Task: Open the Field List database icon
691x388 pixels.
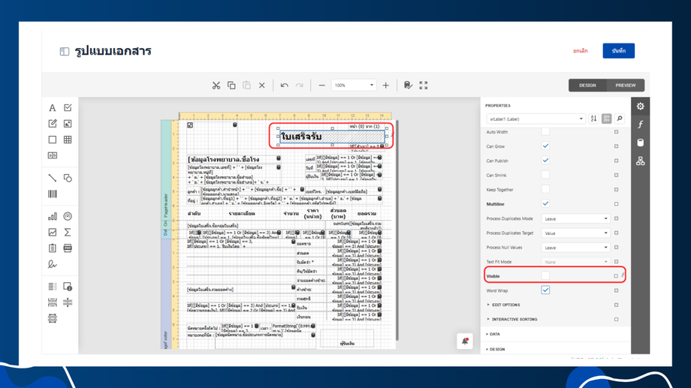Action: point(641,143)
